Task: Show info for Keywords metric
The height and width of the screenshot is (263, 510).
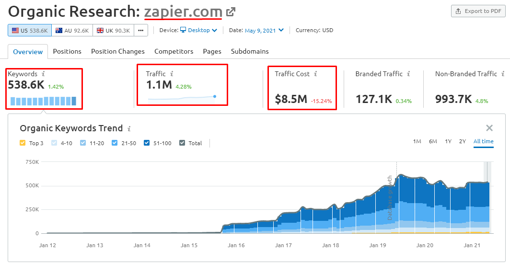Action: (43, 74)
